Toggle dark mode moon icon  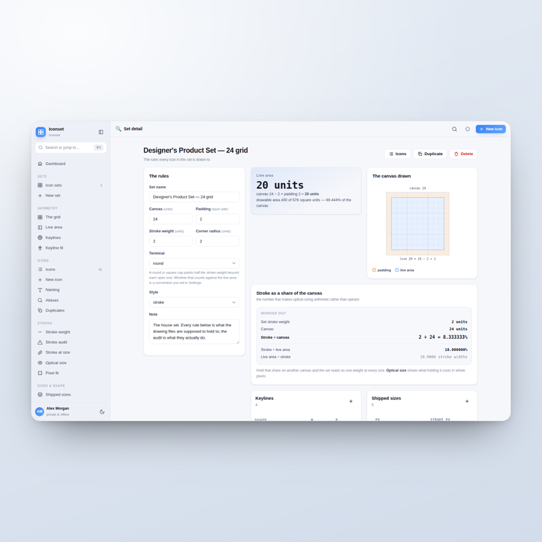coord(102,412)
